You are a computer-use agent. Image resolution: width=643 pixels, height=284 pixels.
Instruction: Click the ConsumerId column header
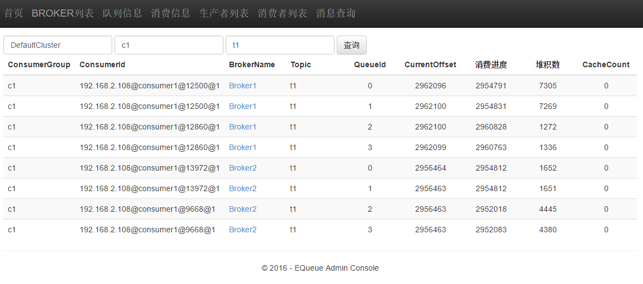point(102,65)
